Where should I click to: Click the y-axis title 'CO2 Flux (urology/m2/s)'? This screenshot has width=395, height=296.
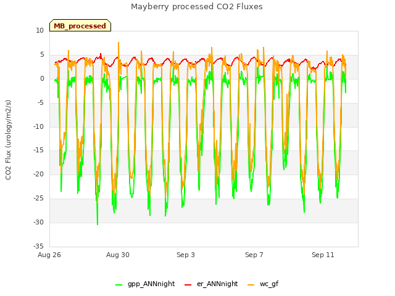point(8,140)
